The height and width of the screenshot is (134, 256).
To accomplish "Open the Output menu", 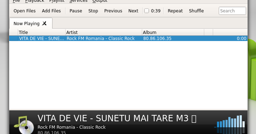I will 100,1.
